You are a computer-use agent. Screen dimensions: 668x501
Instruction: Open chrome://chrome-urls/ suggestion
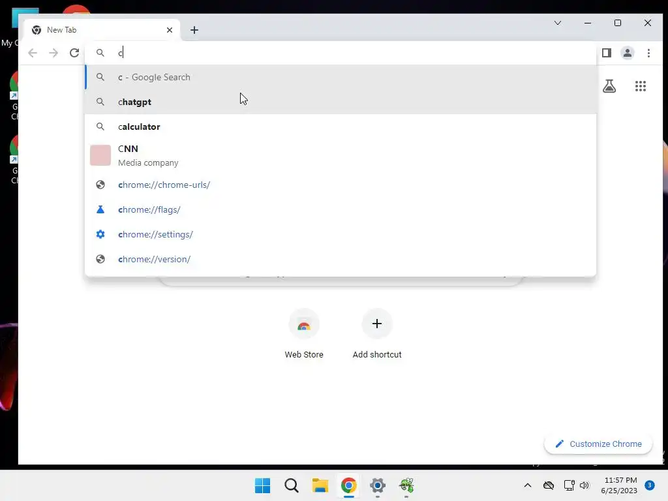point(341,185)
